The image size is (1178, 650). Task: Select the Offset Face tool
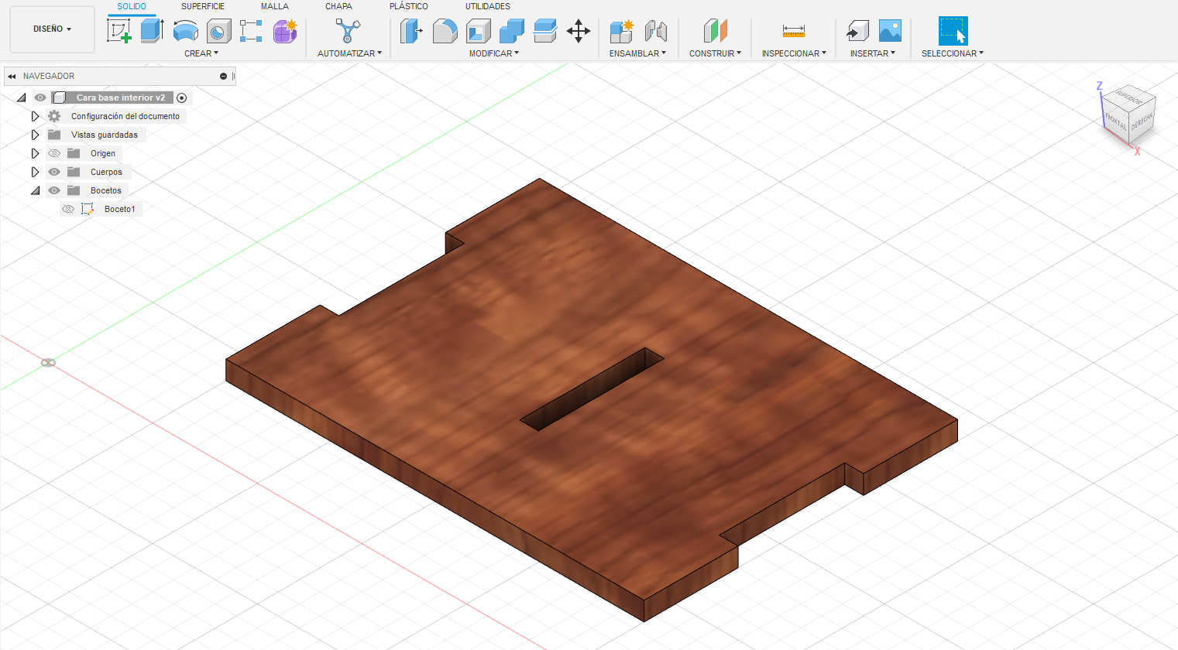click(x=545, y=31)
